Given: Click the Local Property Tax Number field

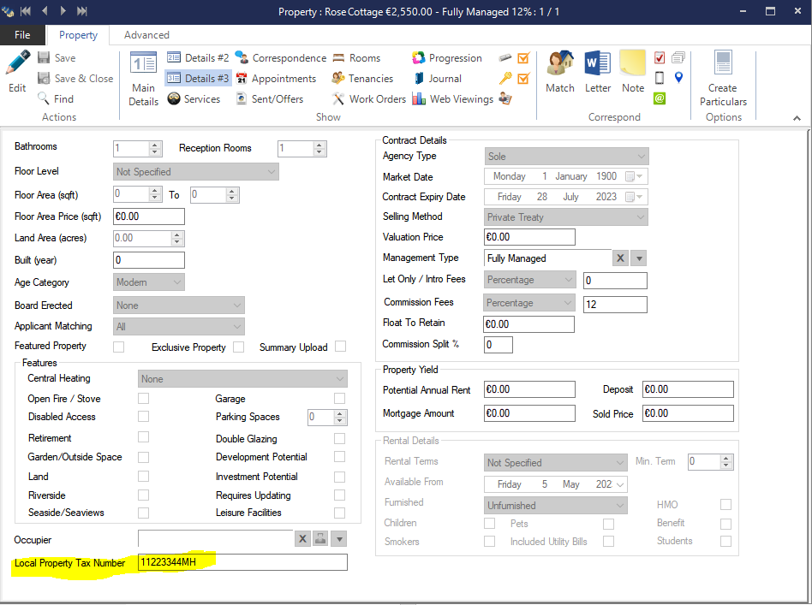Looking at the screenshot, I should (x=242, y=562).
